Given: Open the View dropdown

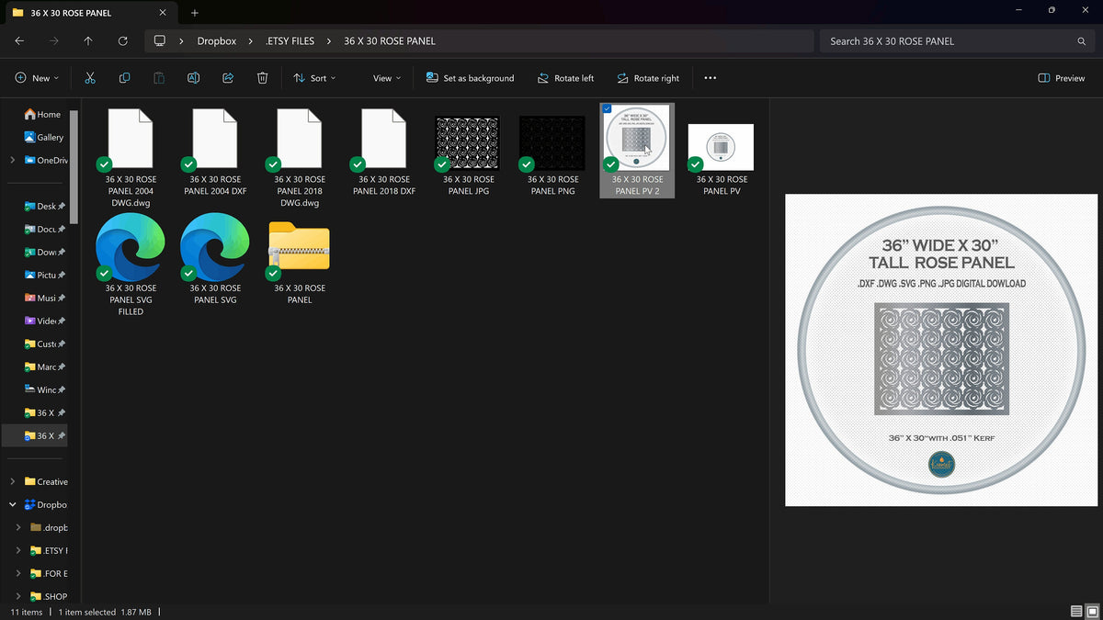Looking at the screenshot, I should pos(387,78).
